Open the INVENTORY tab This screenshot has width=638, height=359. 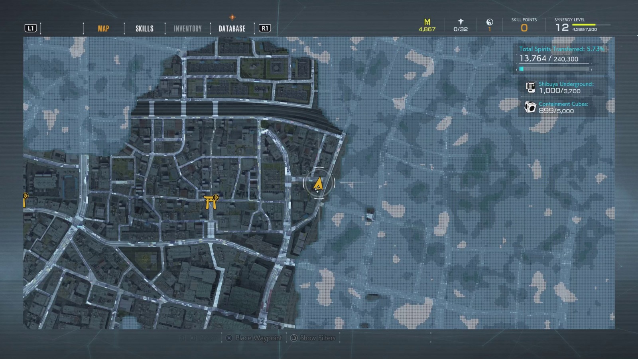click(187, 28)
